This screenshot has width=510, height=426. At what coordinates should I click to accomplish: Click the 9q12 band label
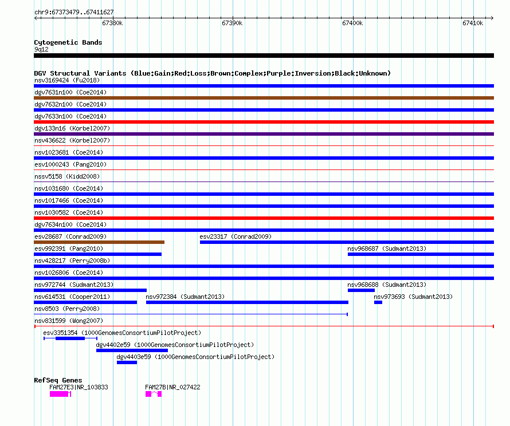coord(41,49)
